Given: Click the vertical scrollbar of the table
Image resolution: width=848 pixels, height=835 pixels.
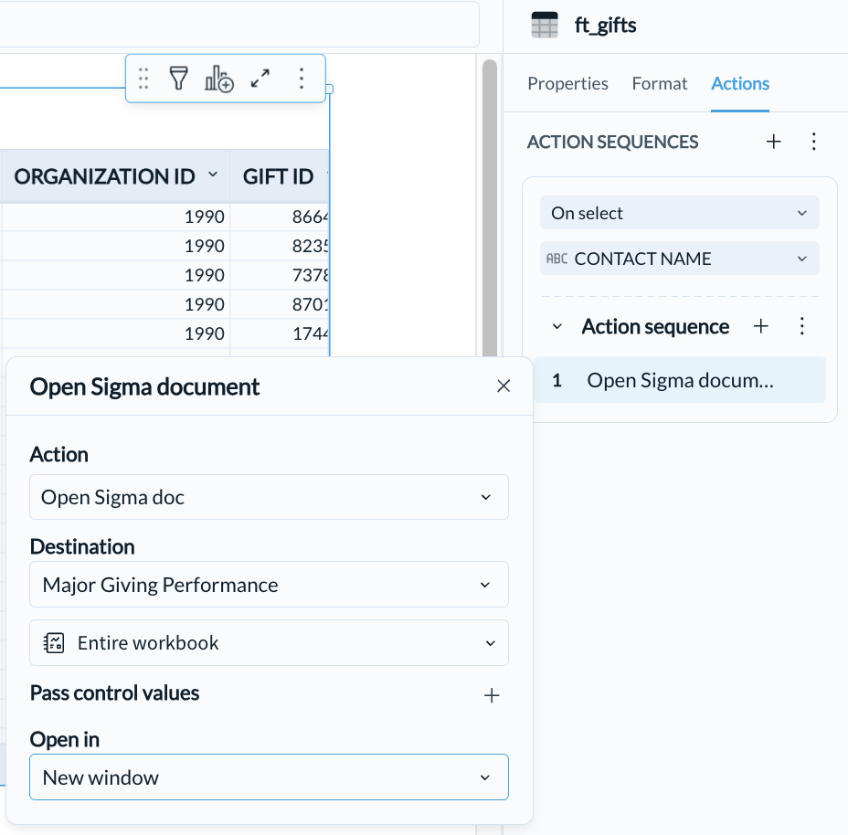Looking at the screenshot, I should point(490,207).
